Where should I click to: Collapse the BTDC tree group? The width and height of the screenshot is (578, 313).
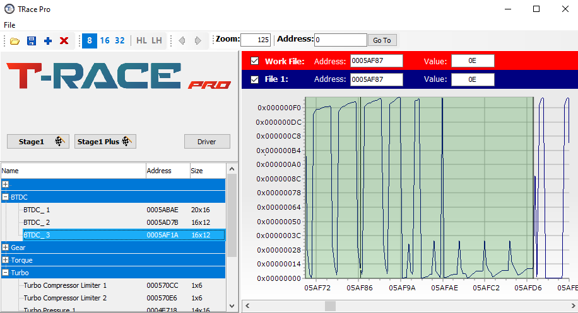click(x=6, y=197)
